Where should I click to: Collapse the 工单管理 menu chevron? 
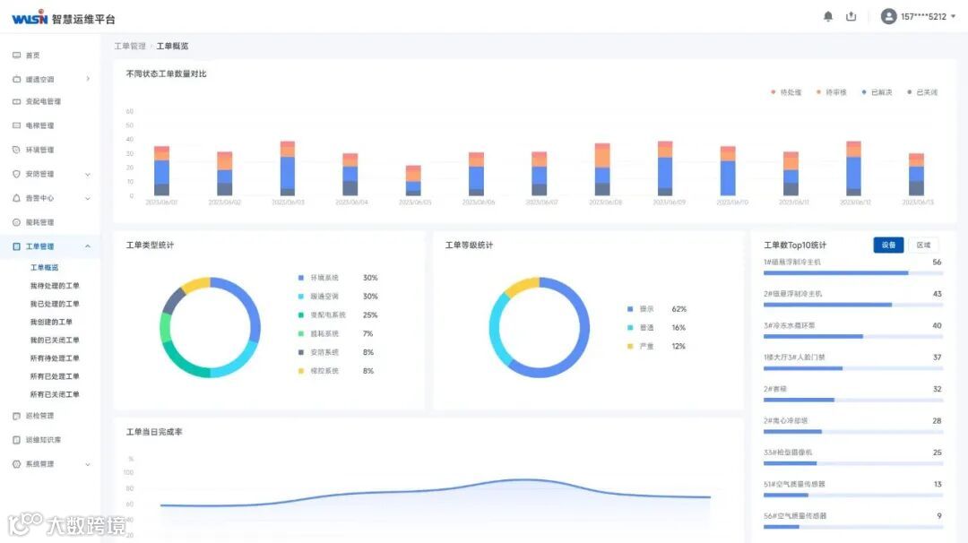88,246
